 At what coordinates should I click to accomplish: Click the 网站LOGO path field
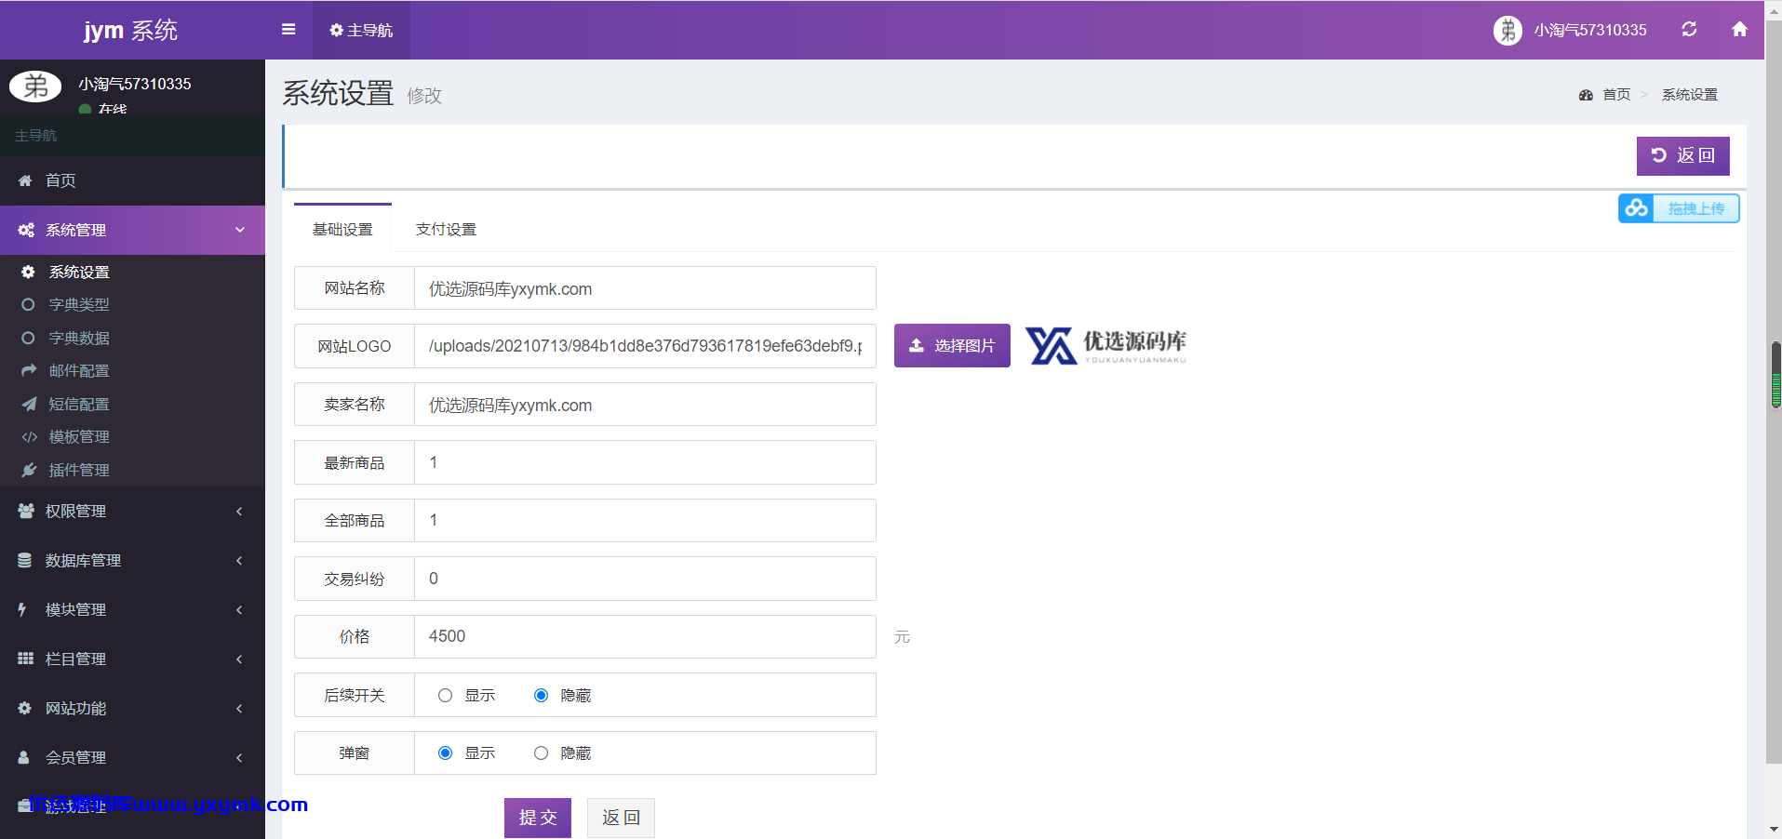[x=645, y=346]
